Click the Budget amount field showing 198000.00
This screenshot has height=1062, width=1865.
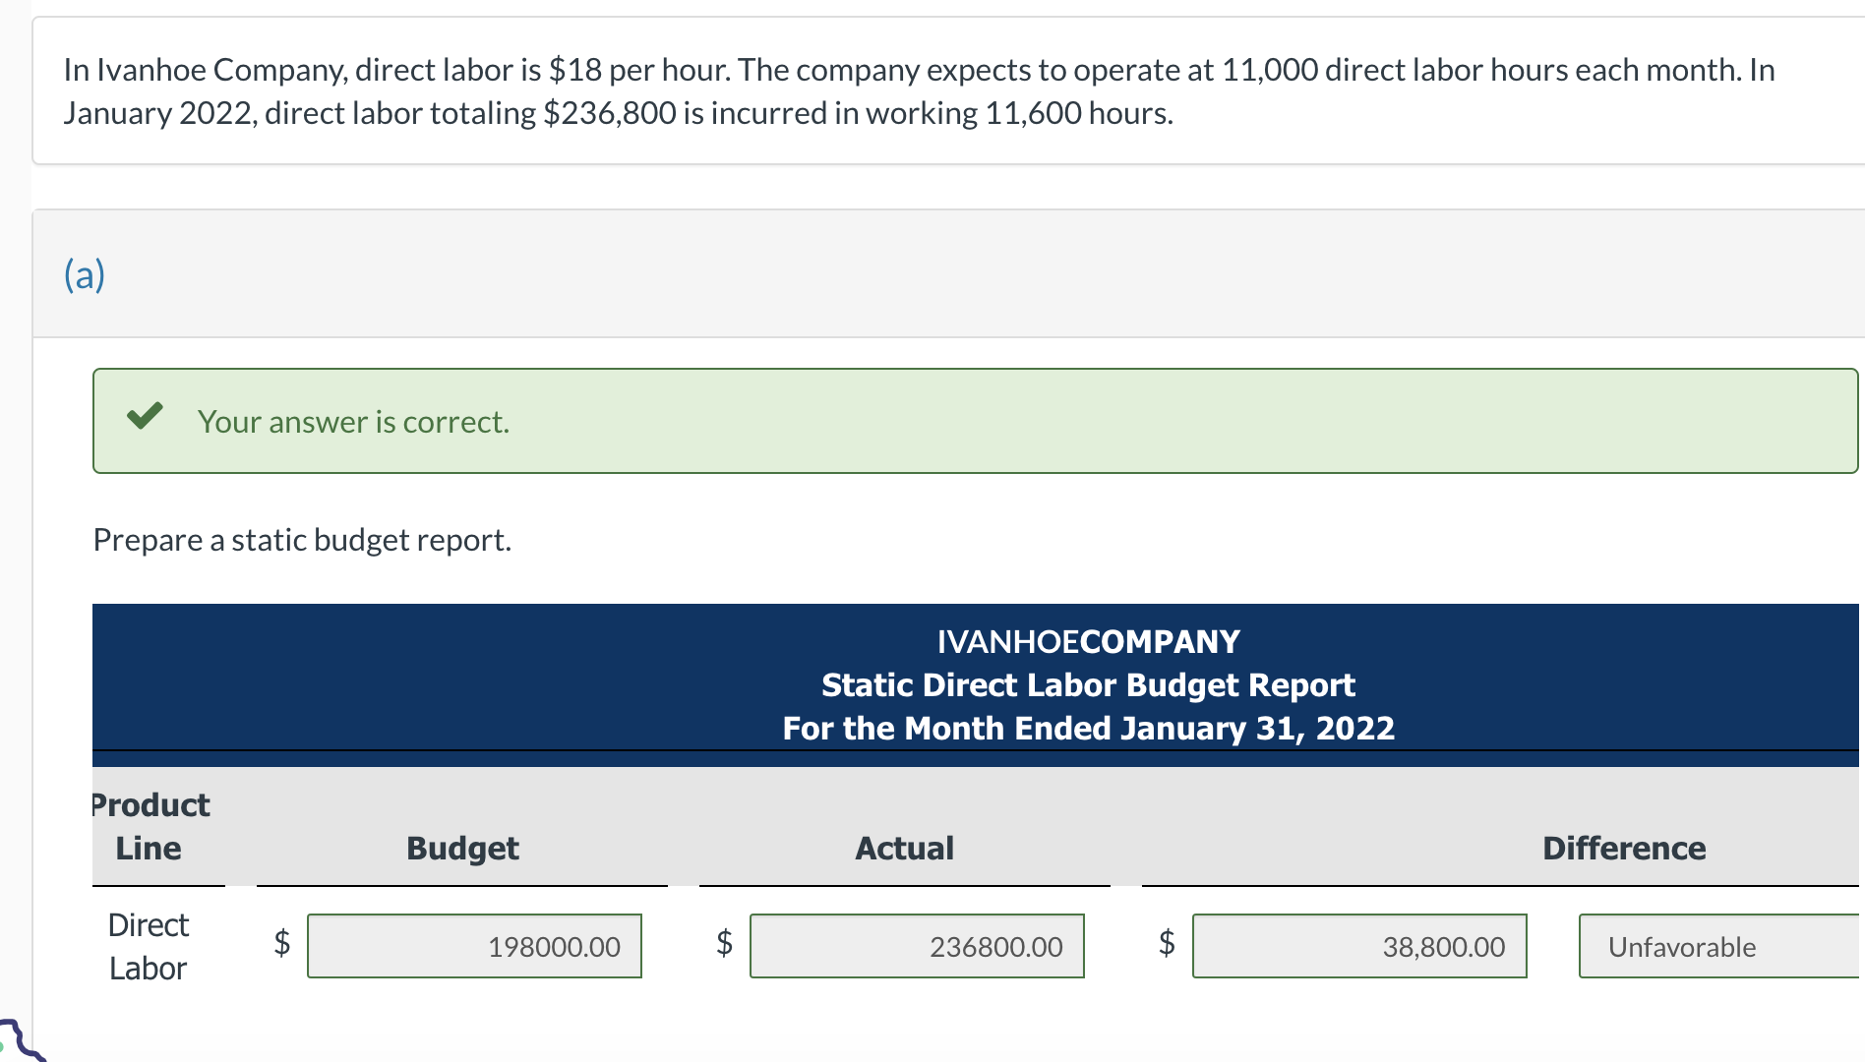[x=474, y=946]
